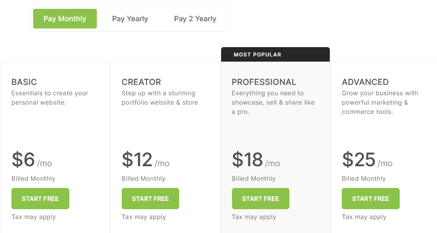Select the ADVANCED plan title
Image resolution: width=437 pixels, height=233 pixels.
365,82
